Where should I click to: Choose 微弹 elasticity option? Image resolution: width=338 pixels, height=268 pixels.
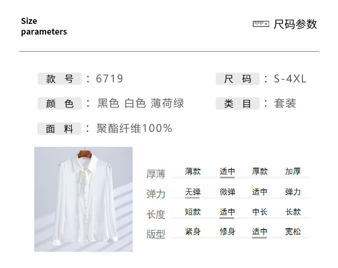tap(227, 192)
